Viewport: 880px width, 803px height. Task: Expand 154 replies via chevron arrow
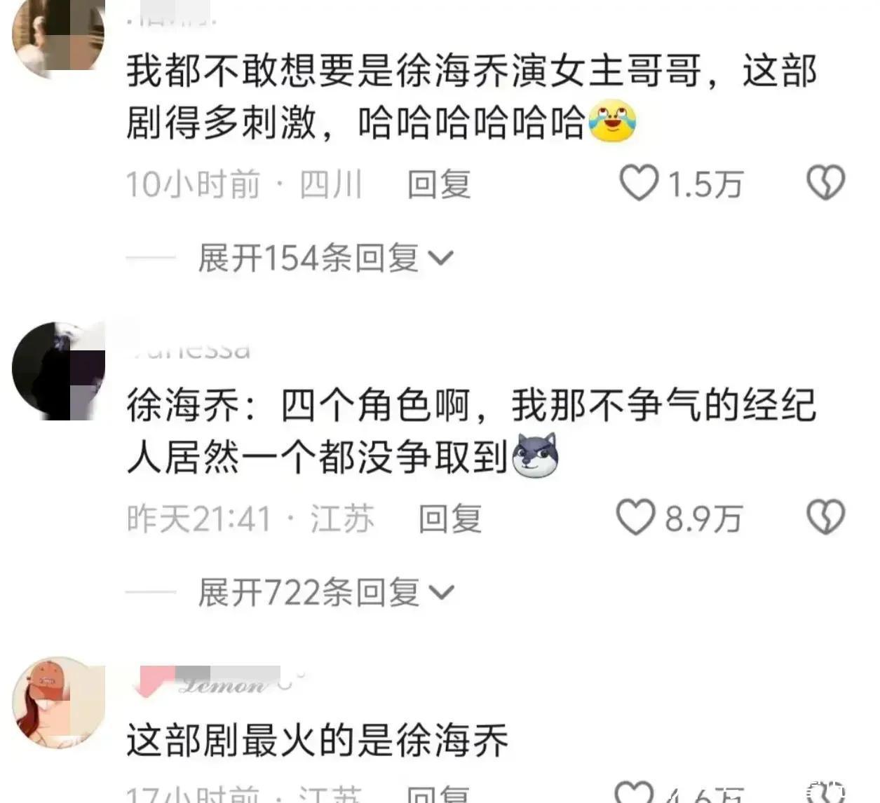pyautogui.click(x=441, y=259)
